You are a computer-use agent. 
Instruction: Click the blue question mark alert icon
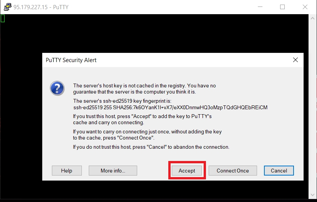(57, 88)
